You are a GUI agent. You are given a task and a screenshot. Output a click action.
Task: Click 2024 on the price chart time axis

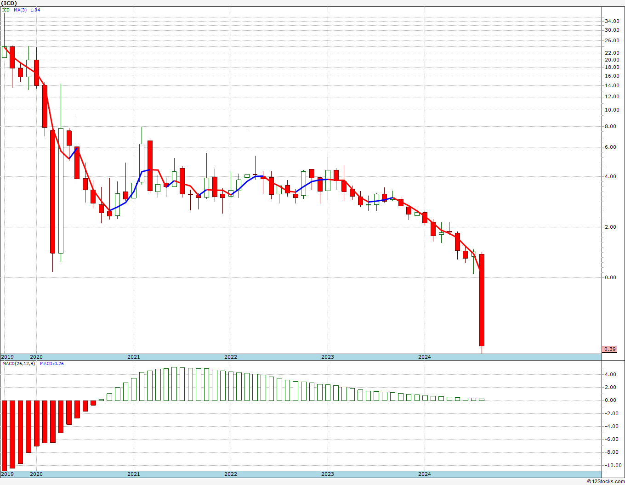[425, 357]
